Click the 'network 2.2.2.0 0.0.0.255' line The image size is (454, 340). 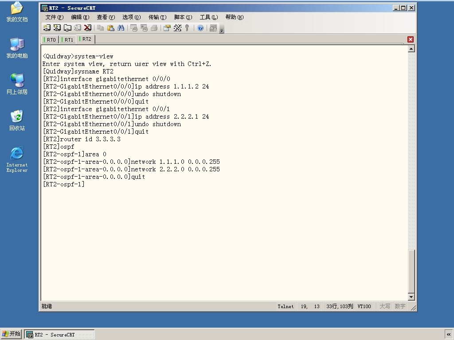pyautogui.click(x=131, y=169)
